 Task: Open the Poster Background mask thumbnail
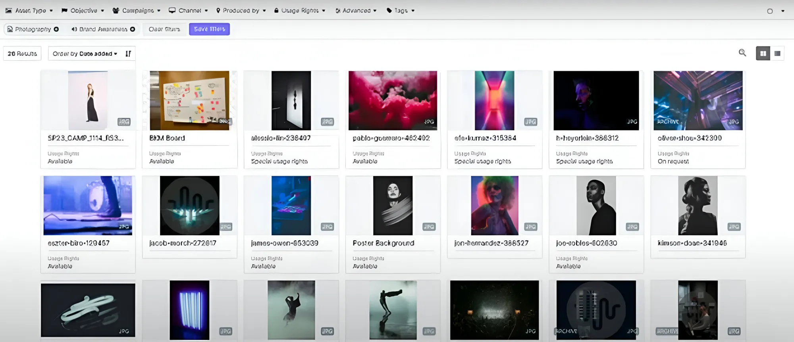(393, 206)
